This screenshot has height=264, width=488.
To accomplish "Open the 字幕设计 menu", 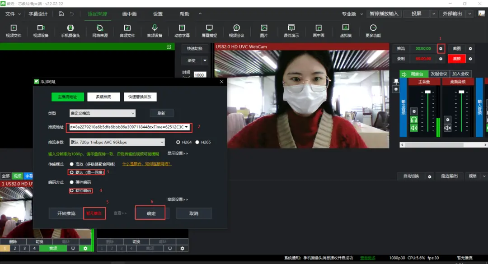I will pyautogui.click(x=38, y=14).
